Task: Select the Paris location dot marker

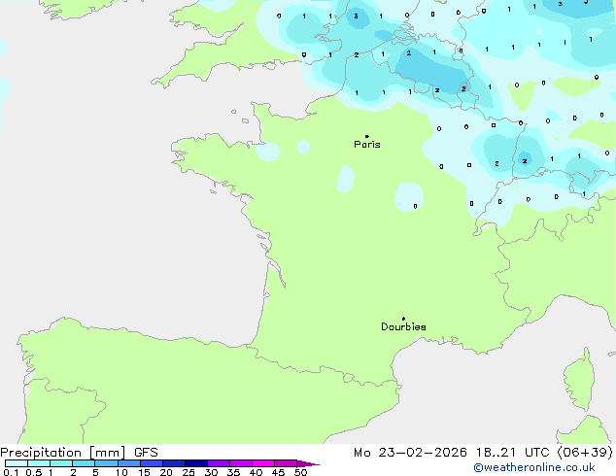Action: point(367,136)
